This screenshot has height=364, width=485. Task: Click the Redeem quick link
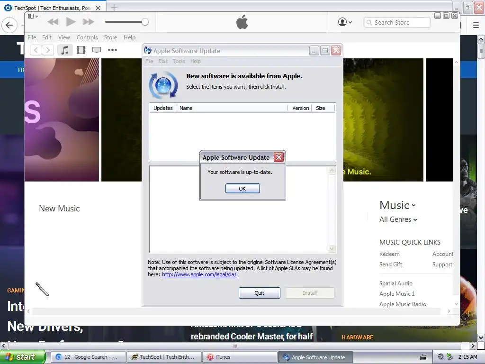[389, 254]
